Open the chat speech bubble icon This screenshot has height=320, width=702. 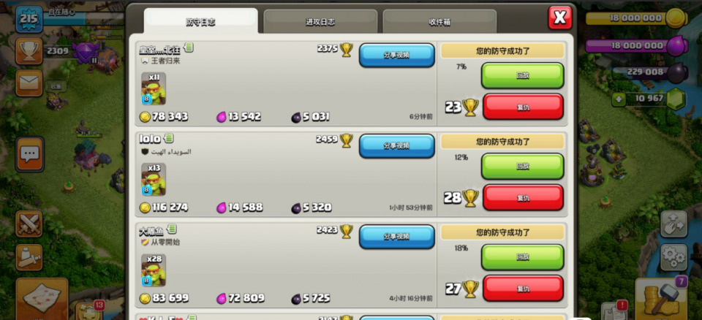click(29, 154)
